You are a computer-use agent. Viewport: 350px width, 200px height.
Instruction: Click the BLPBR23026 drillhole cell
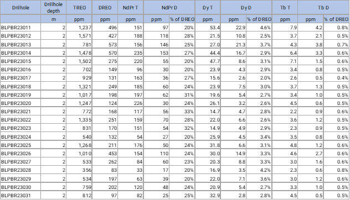click(20, 154)
